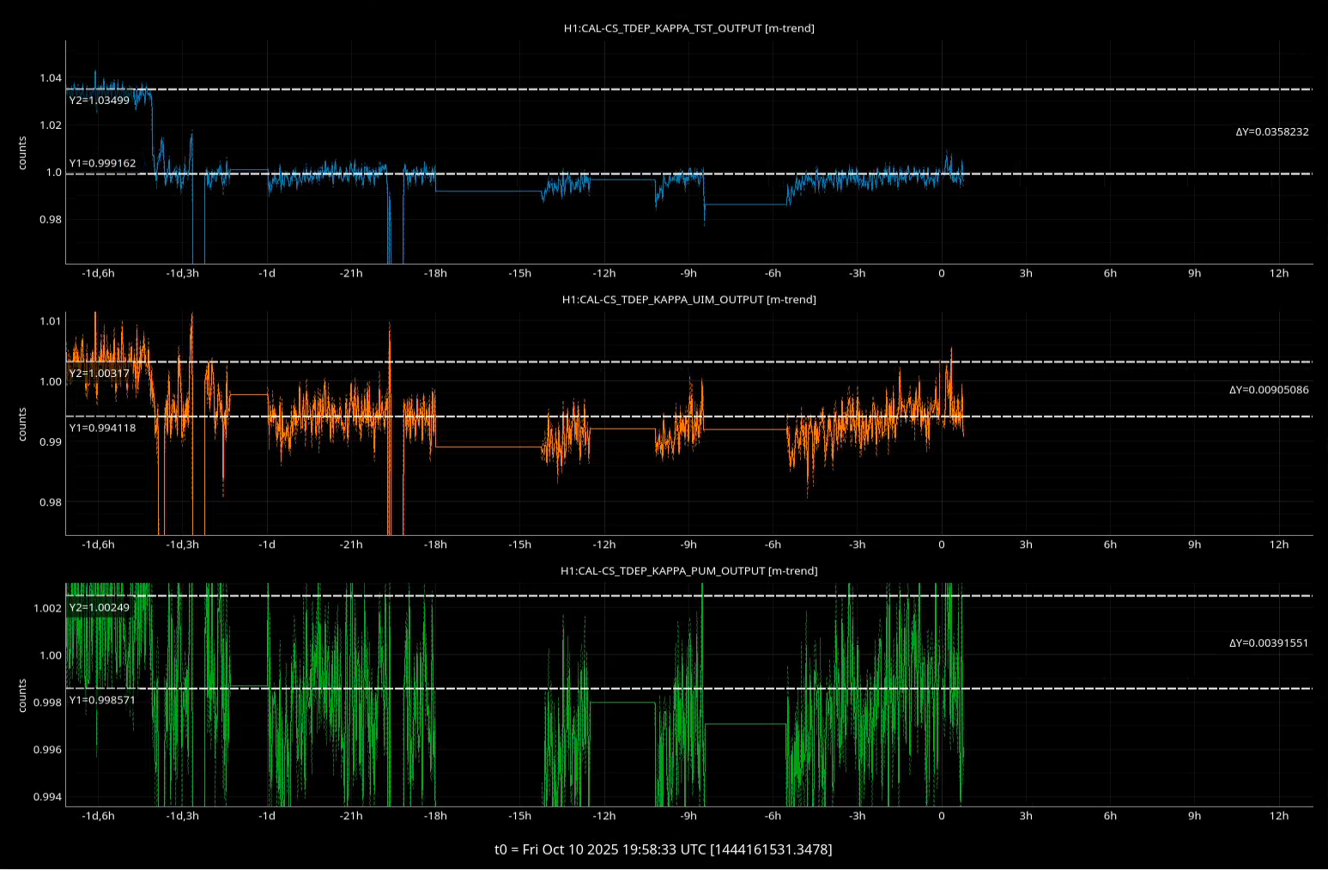Viewport: 1328px width, 870px height.
Task: Select the Y2=1.00249 cursor label
Action: (100, 608)
